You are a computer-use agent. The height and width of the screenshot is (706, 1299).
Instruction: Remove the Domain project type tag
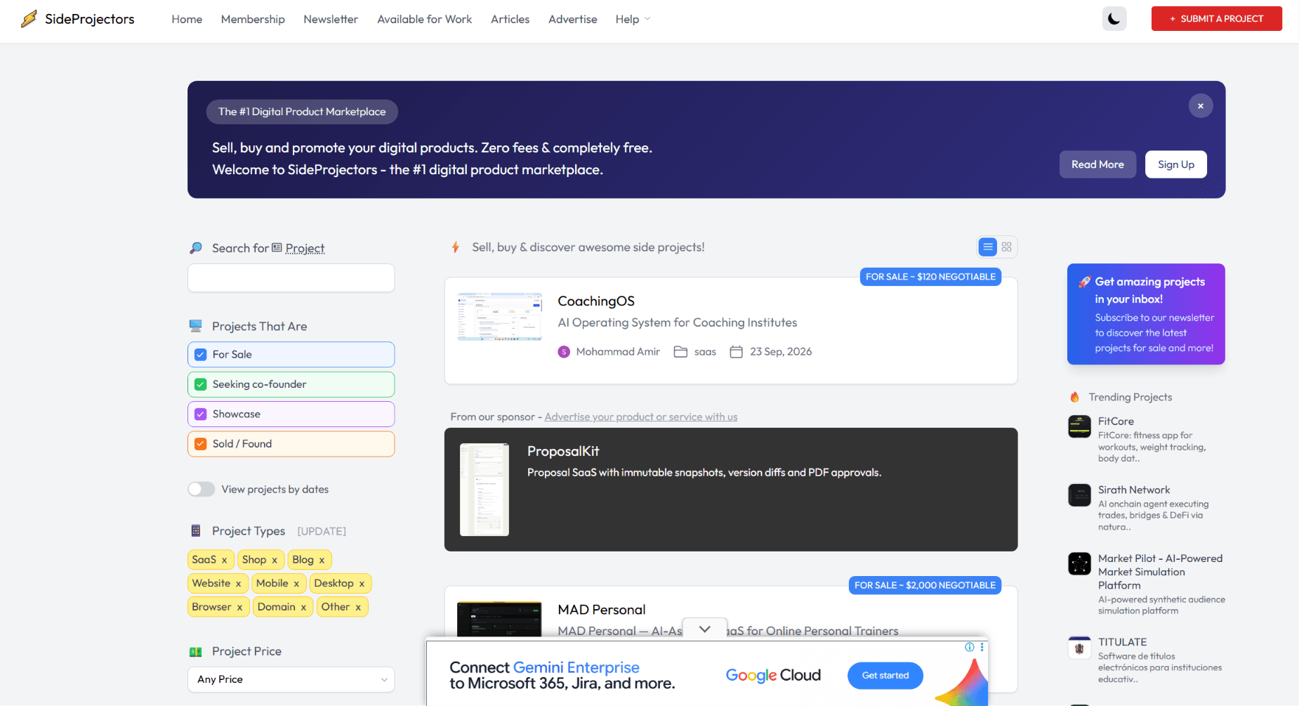[x=303, y=608]
